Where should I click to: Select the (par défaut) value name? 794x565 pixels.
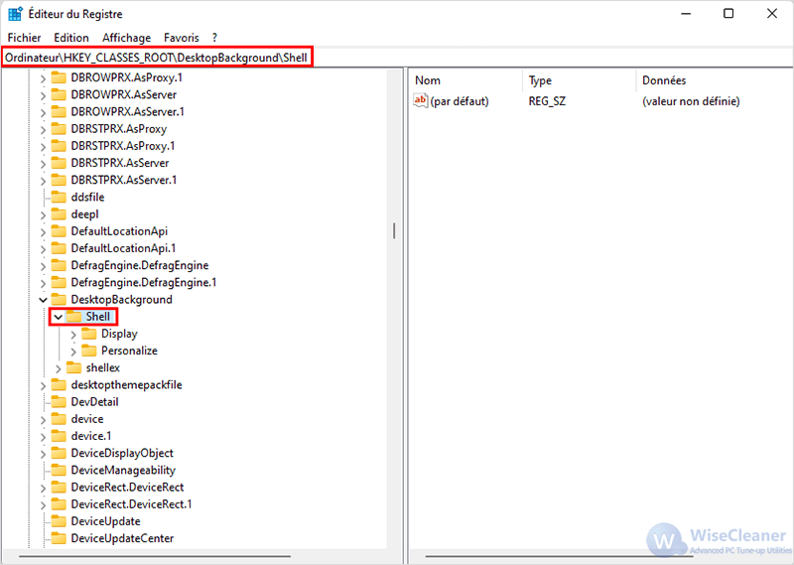click(x=460, y=101)
